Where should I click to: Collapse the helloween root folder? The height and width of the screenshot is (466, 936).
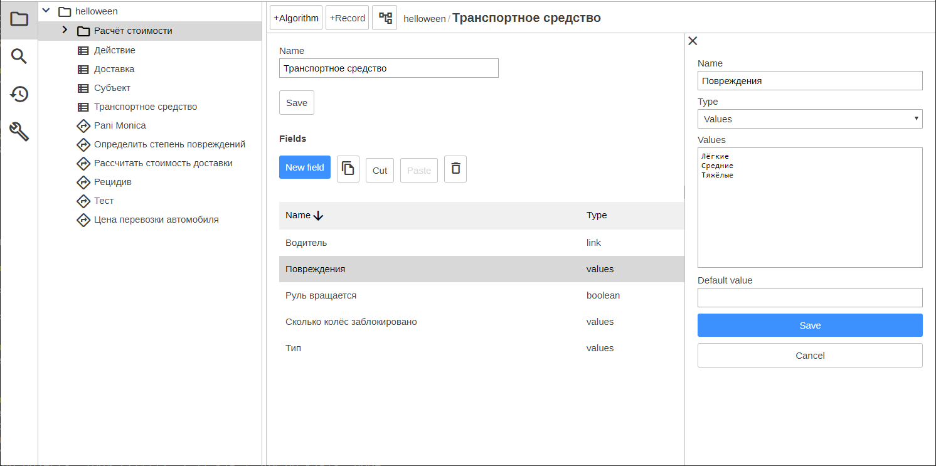(46, 11)
